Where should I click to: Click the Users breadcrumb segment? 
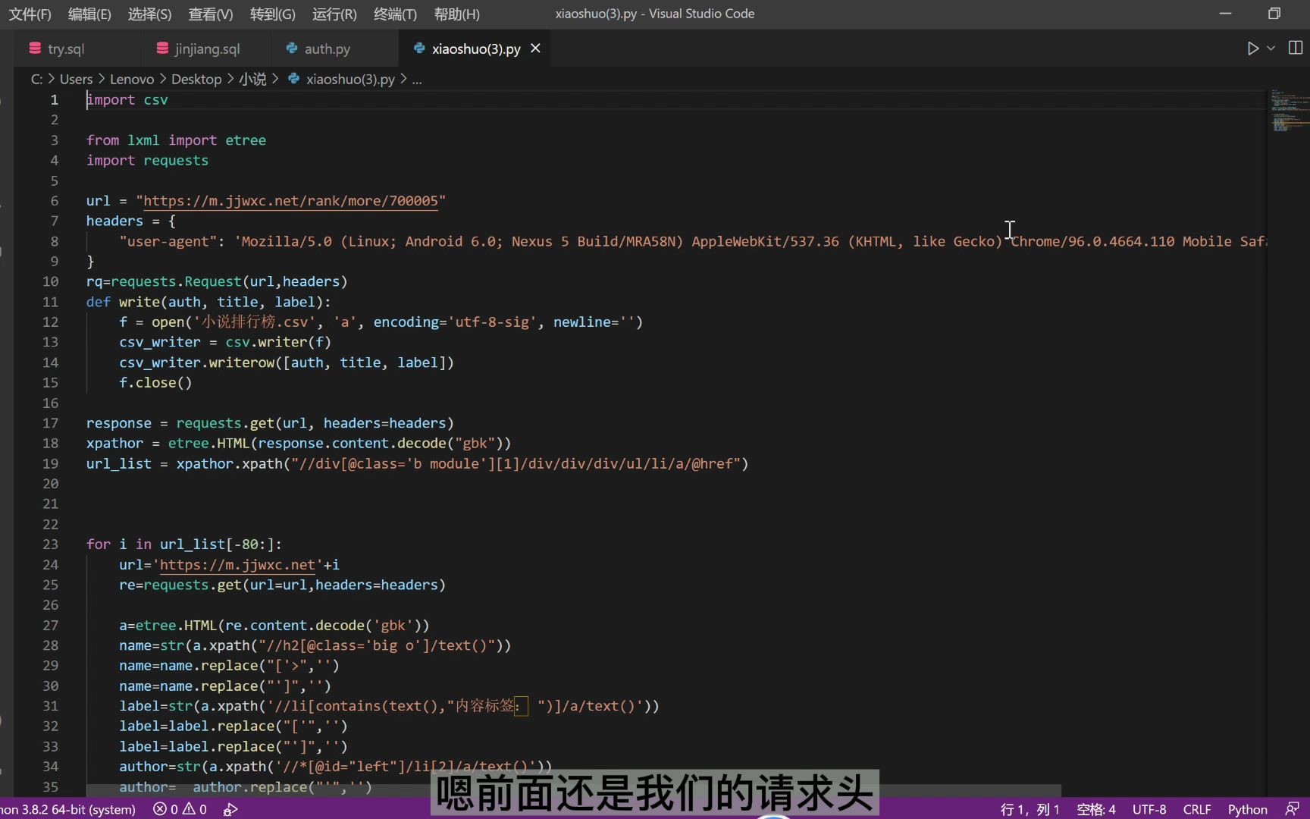coord(76,79)
